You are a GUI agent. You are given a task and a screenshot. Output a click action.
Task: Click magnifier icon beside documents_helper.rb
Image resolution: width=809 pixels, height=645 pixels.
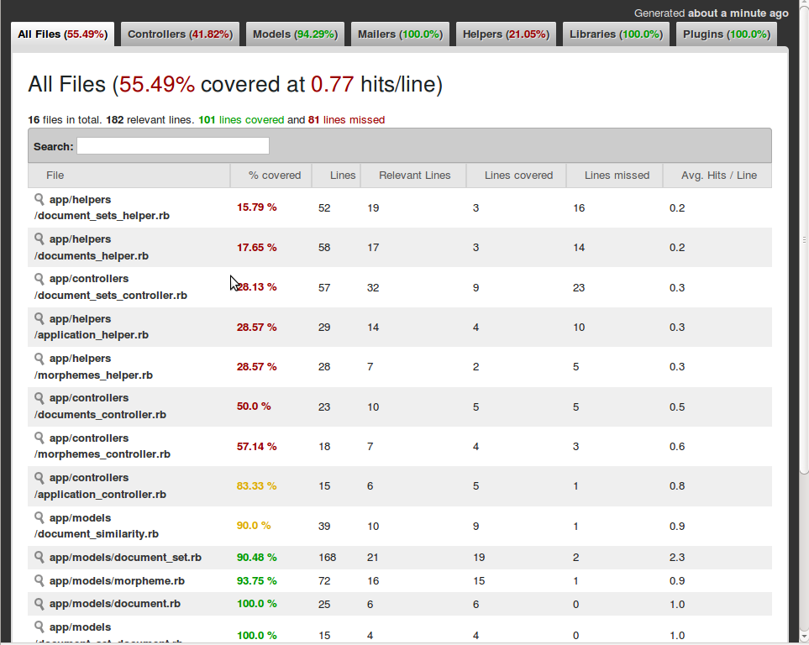[x=39, y=239]
